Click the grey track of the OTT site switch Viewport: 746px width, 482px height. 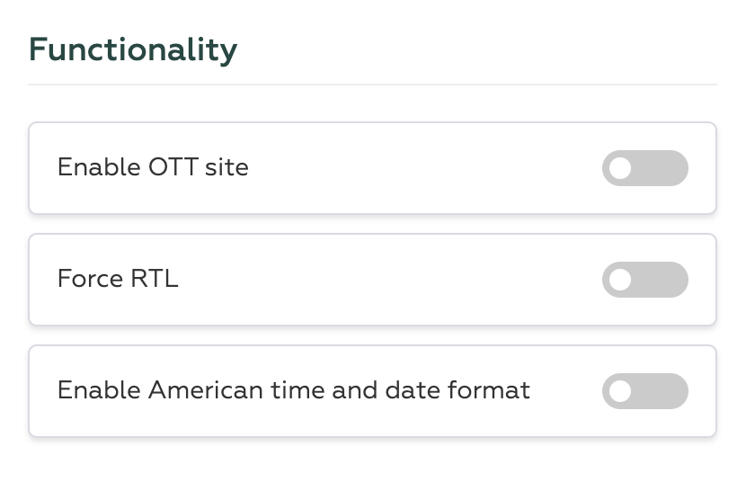(x=665, y=168)
